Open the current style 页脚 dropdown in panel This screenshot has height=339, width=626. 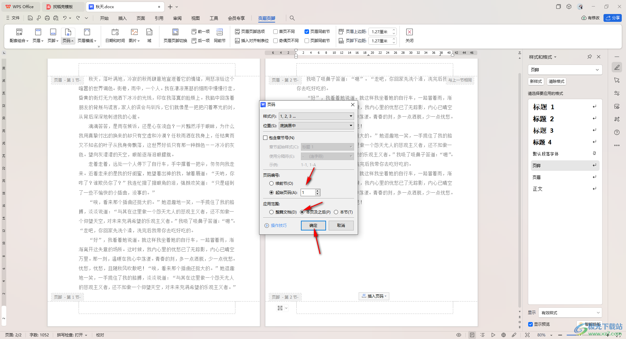[x=565, y=70]
